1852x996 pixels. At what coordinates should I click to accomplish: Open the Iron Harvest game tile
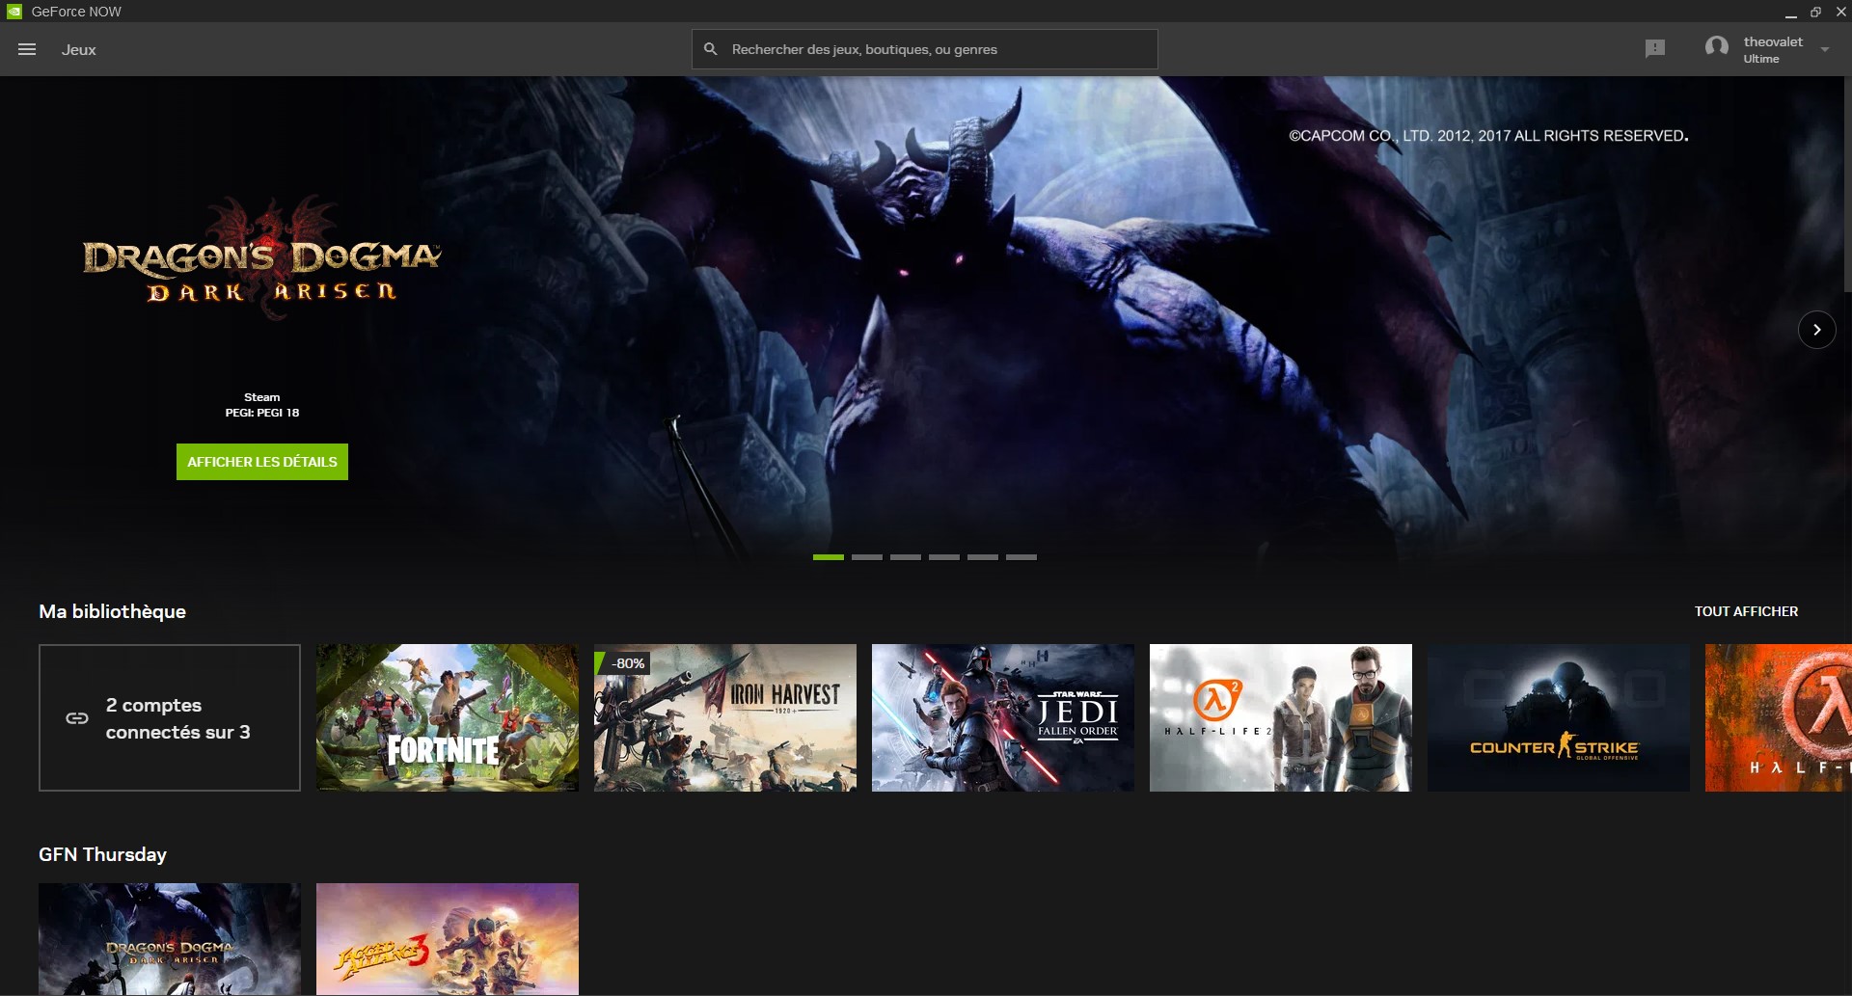725,718
